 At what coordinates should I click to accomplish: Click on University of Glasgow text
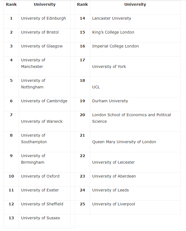pos(42,46)
